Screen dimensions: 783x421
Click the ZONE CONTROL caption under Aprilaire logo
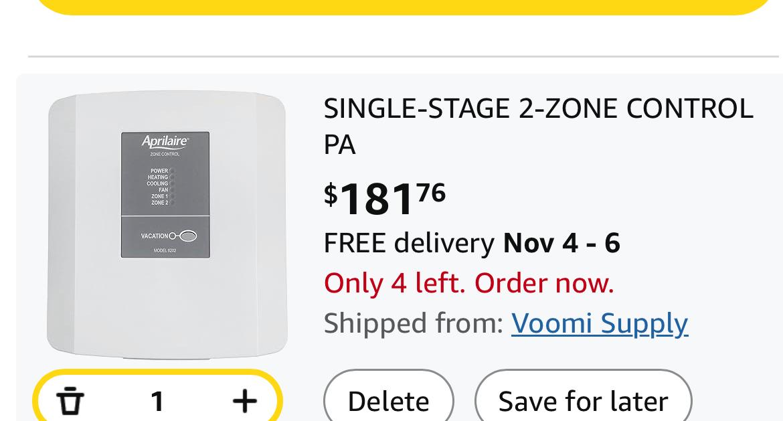click(165, 154)
